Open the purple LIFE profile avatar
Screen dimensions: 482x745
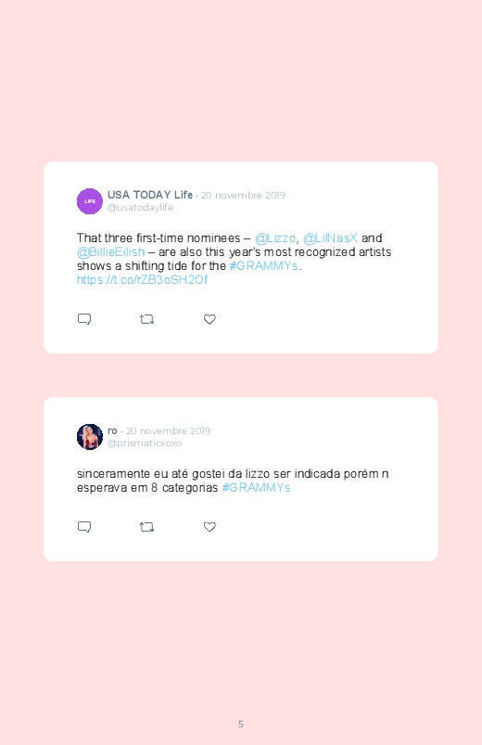pyautogui.click(x=90, y=201)
